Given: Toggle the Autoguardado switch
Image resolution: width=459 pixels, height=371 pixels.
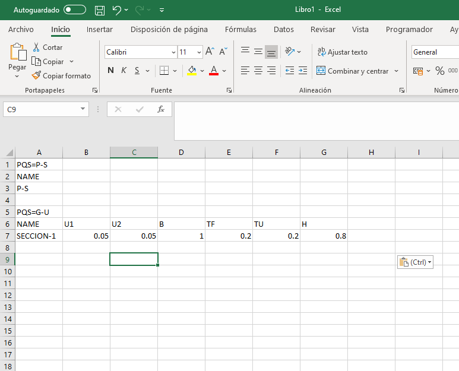Looking at the screenshot, I should (x=75, y=9).
